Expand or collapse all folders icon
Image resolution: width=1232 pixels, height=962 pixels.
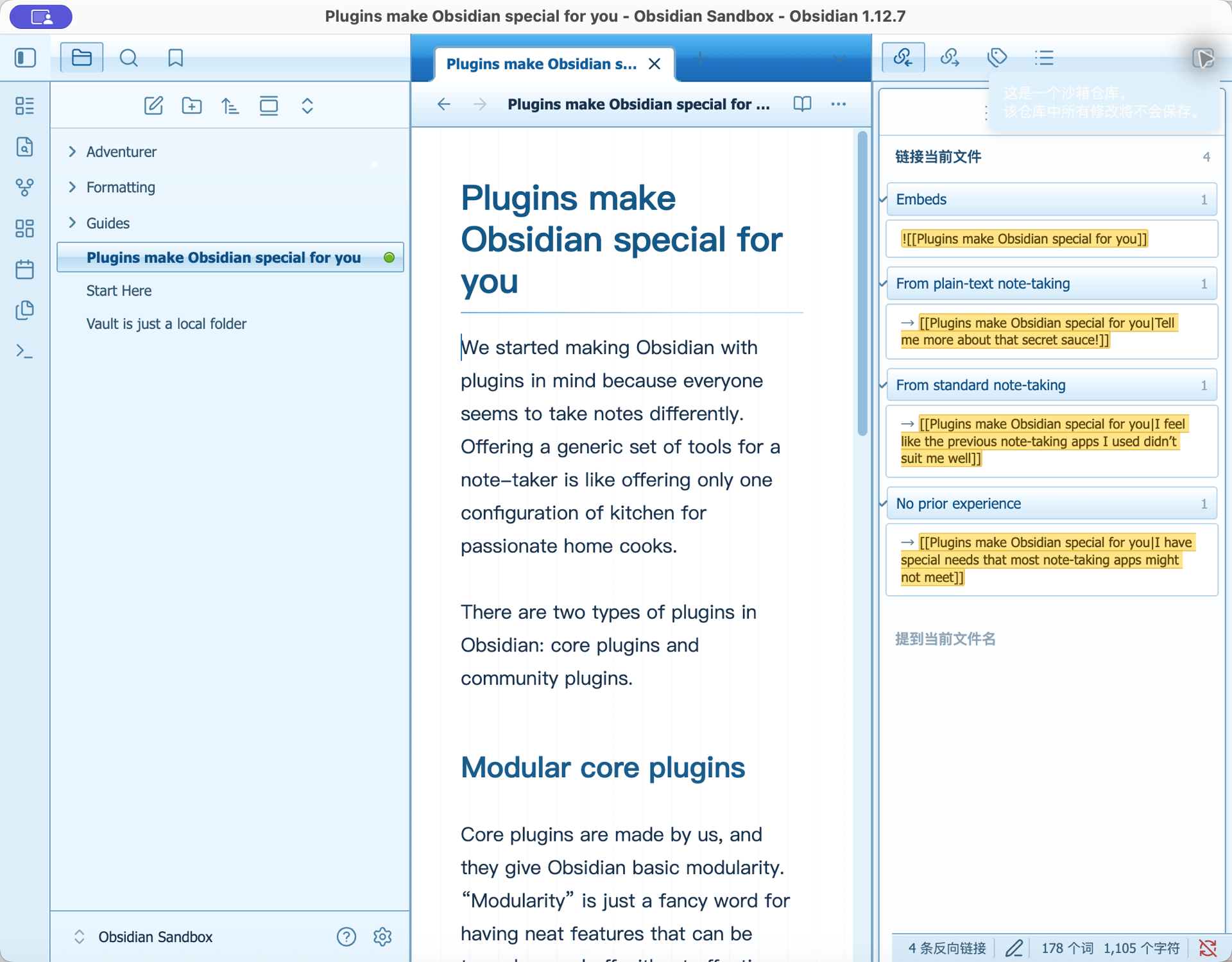307,106
